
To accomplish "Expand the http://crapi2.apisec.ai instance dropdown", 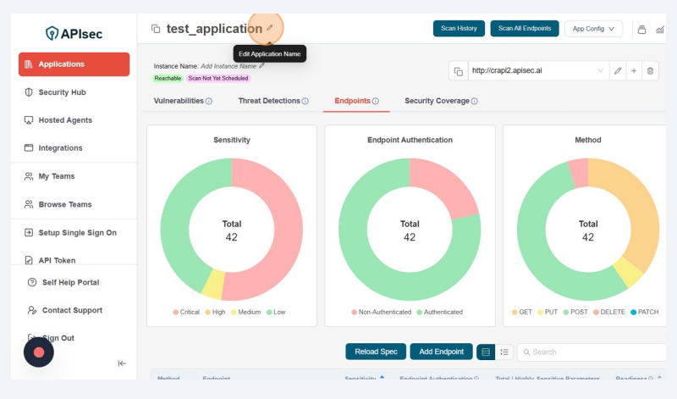I will (601, 71).
